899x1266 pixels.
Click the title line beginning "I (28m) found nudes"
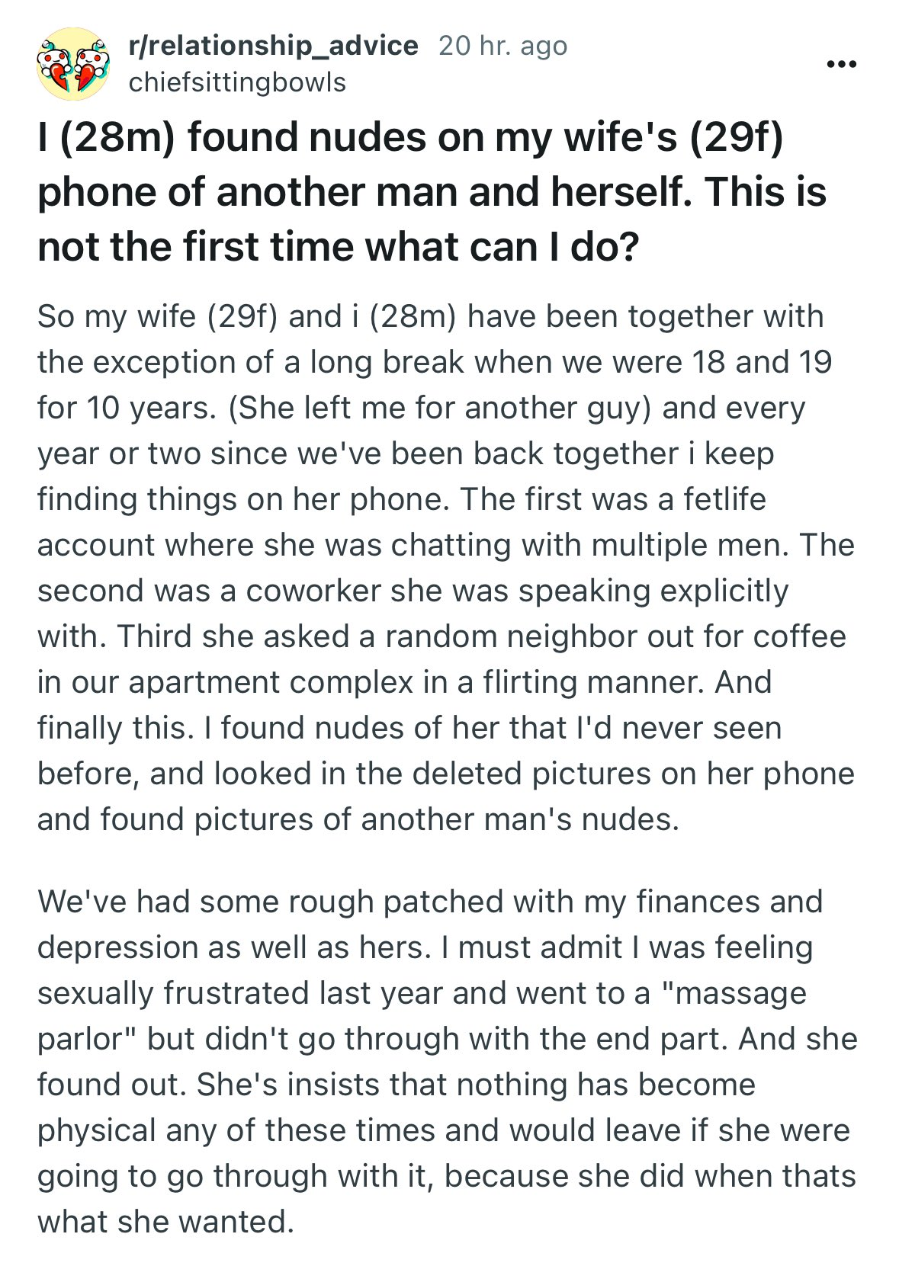tap(410, 138)
